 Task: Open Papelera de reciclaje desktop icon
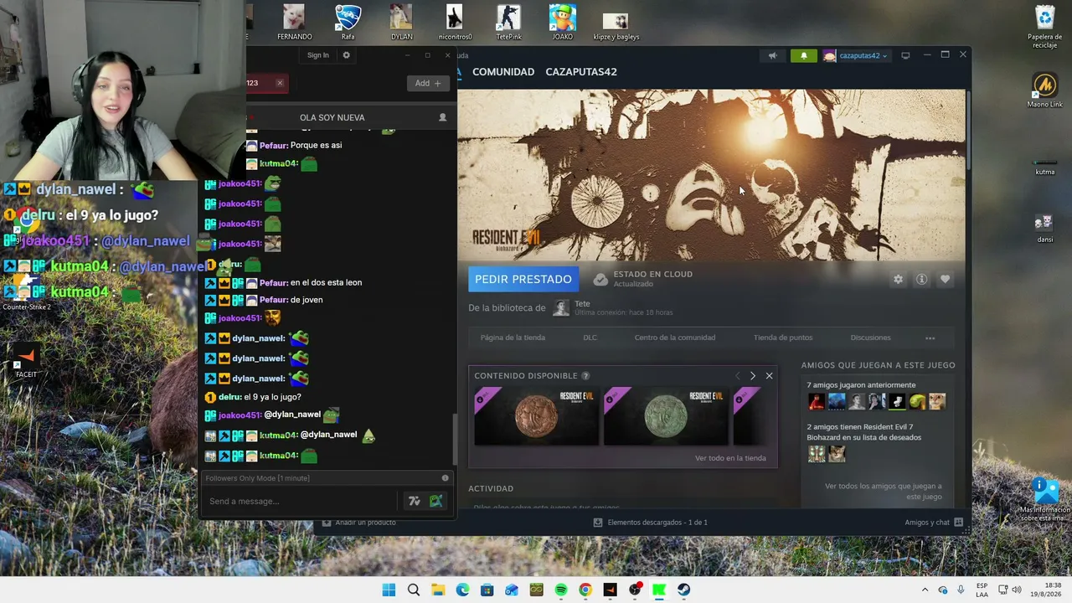point(1045,28)
